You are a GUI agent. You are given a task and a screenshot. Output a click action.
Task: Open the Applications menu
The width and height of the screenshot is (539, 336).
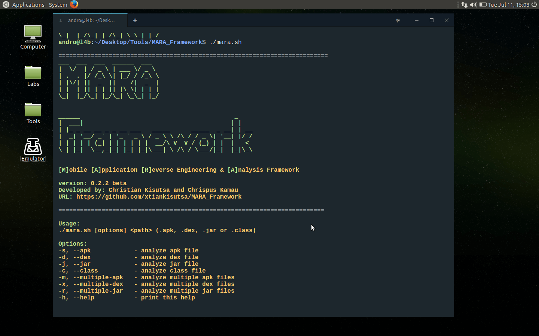[28, 5]
